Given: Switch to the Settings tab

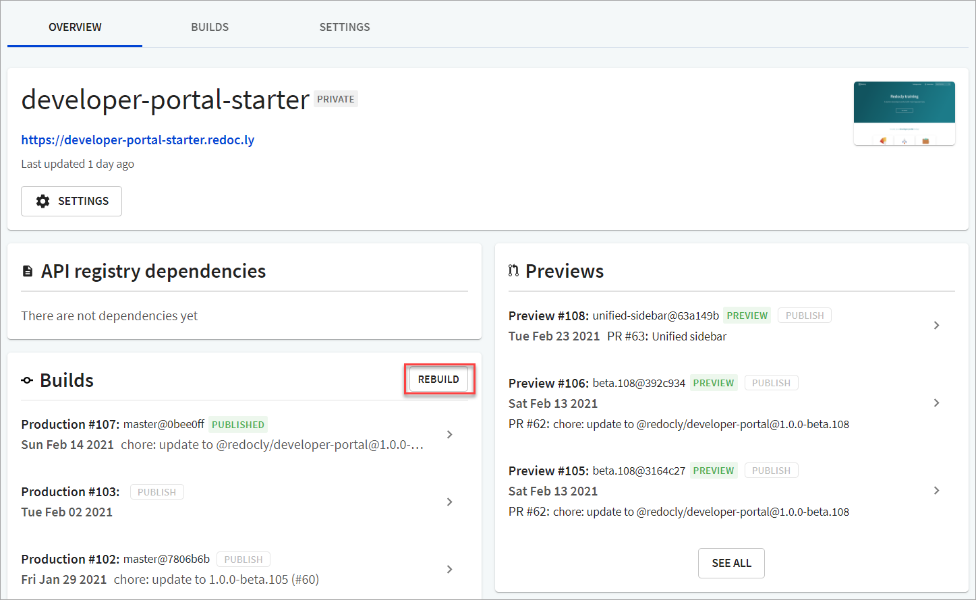Looking at the screenshot, I should click(x=345, y=27).
